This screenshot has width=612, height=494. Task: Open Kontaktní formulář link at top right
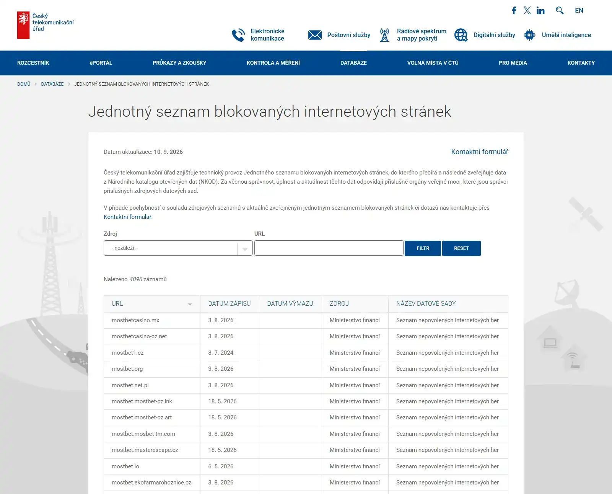(x=480, y=152)
